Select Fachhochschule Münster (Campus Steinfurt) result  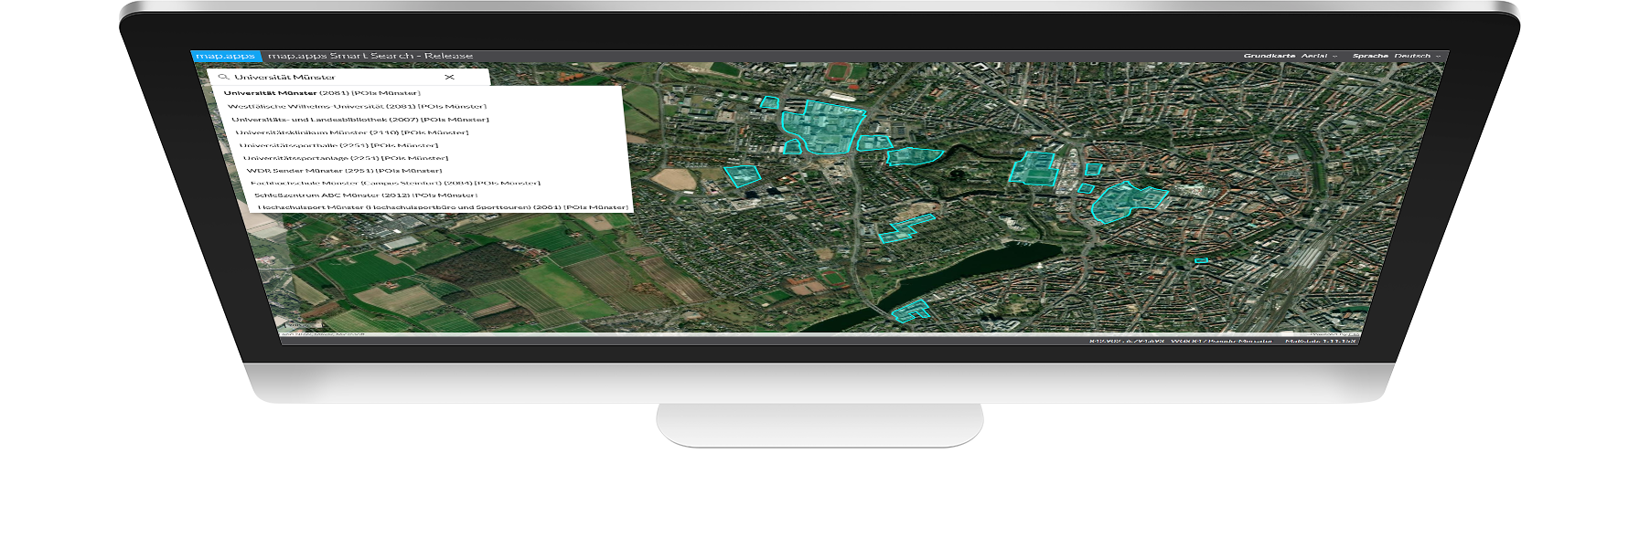[395, 183]
